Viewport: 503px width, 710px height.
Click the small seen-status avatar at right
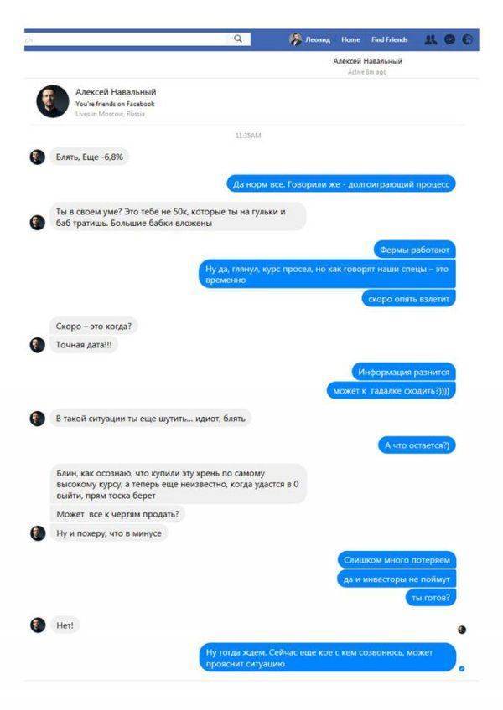click(462, 630)
